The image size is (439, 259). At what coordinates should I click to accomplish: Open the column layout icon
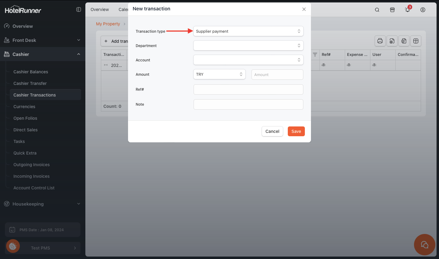pyautogui.click(x=416, y=41)
